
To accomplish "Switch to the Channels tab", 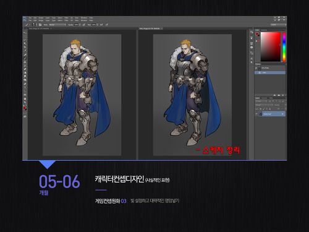I will click(264, 98).
